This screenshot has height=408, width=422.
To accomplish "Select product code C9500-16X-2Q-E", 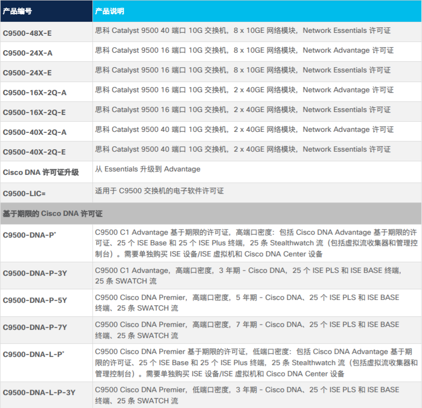I will (x=34, y=113).
